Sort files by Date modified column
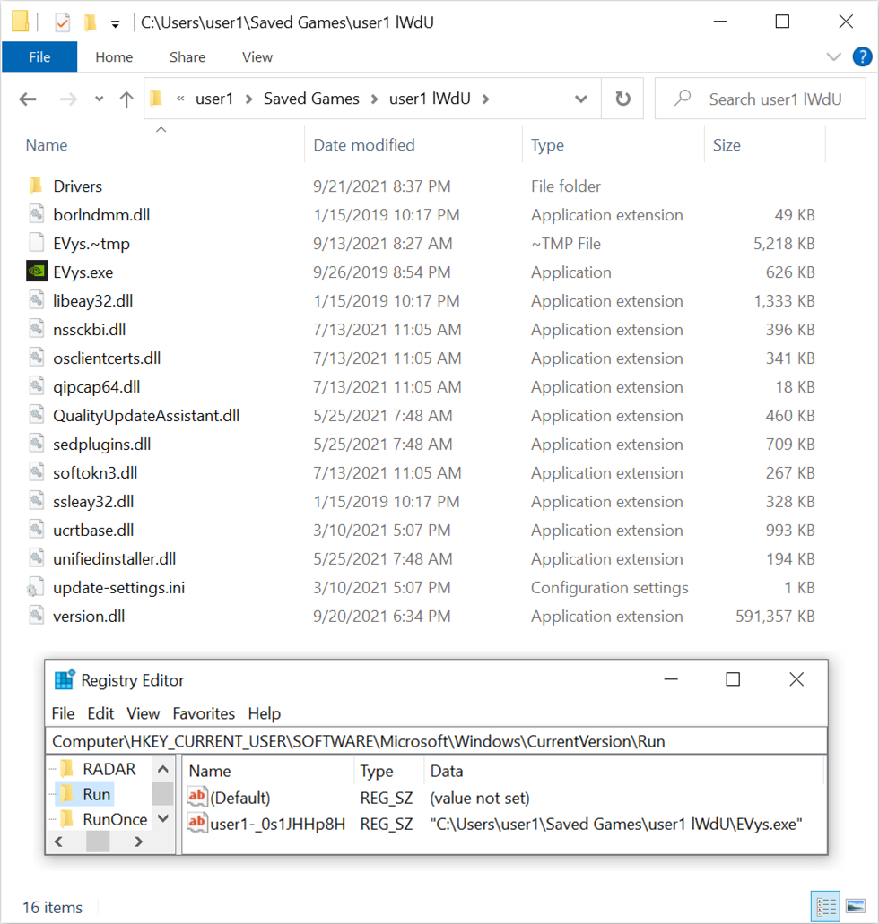This screenshot has width=879, height=924. (x=364, y=145)
